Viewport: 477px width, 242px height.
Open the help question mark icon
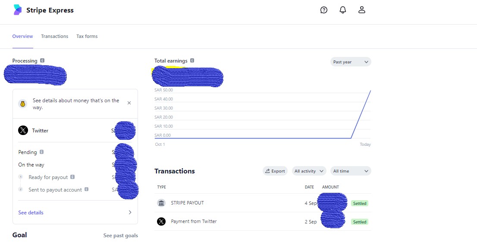324,10
